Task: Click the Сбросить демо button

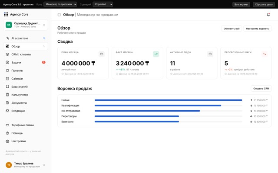Action: coord(264,4)
